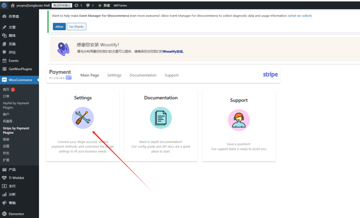This screenshot has width=360, height=218.
Task: Click the Documentation document icon
Action: [161, 118]
